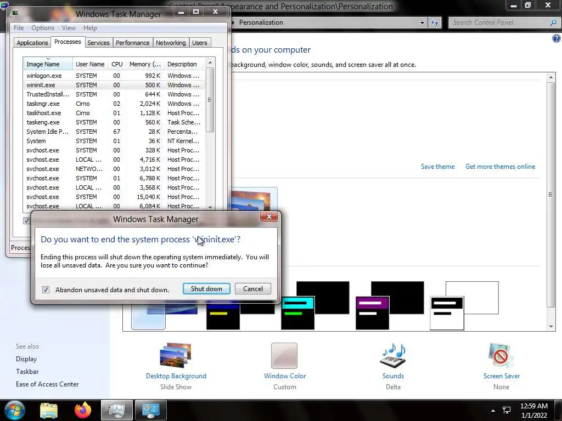Click down arrow of themes scrollbar
The width and height of the screenshot is (562, 421).
(x=551, y=326)
